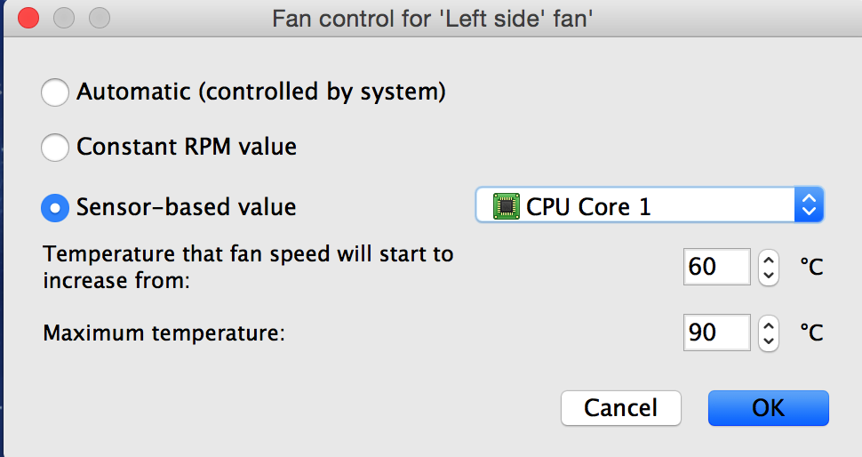Click the Cancel button

[620, 408]
